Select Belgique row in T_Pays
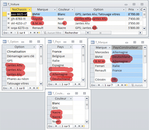Screen dimensions: 149x130 62,56
